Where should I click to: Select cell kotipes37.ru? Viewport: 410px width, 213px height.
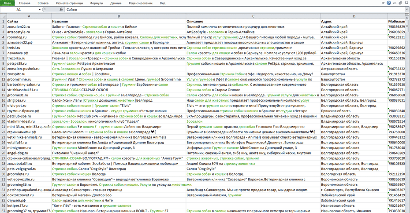point(29,206)
